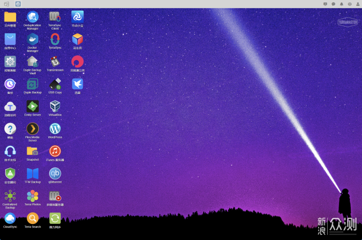Open the green 微力同步 sync icon
362x240 pixels.
55,218
